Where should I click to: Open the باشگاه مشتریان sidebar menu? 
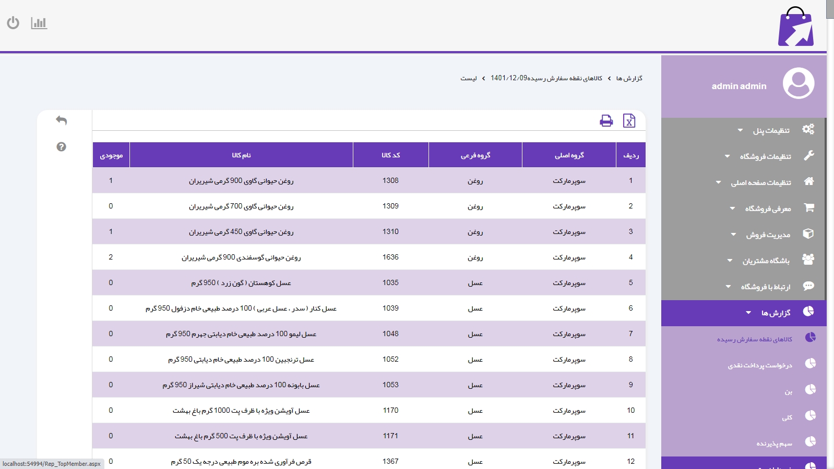click(744, 261)
